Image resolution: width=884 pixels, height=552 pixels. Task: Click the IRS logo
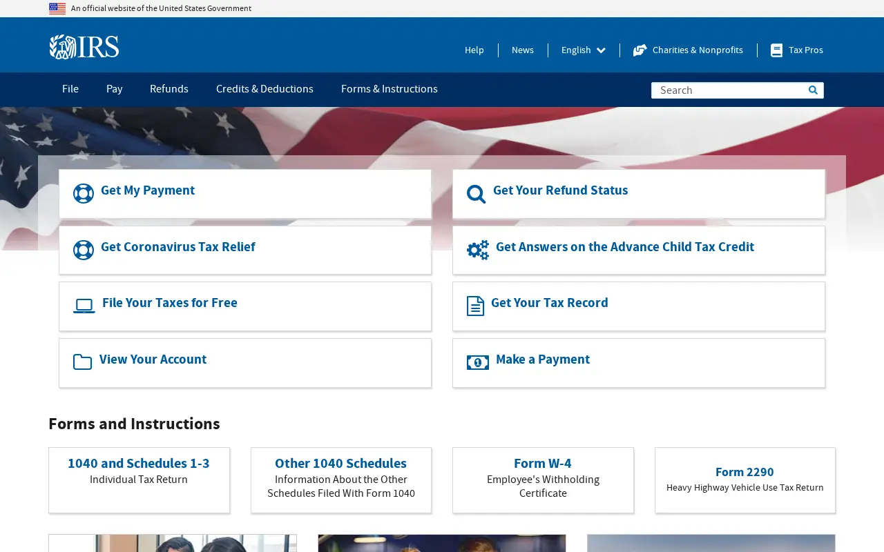coord(84,47)
